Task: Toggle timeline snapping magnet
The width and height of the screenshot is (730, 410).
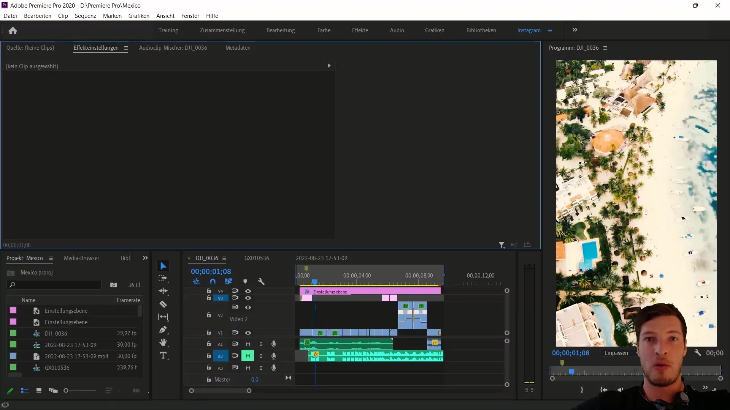Action: click(x=213, y=282)
